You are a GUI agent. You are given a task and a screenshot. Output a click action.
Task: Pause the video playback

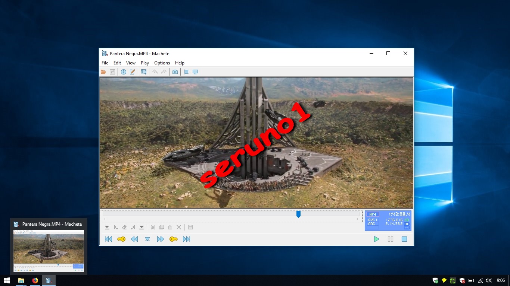coord(390,239)
